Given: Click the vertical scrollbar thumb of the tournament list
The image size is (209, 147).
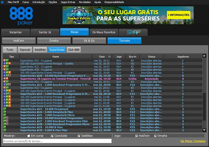Looking at the screenshot, I should pos(204,106).
